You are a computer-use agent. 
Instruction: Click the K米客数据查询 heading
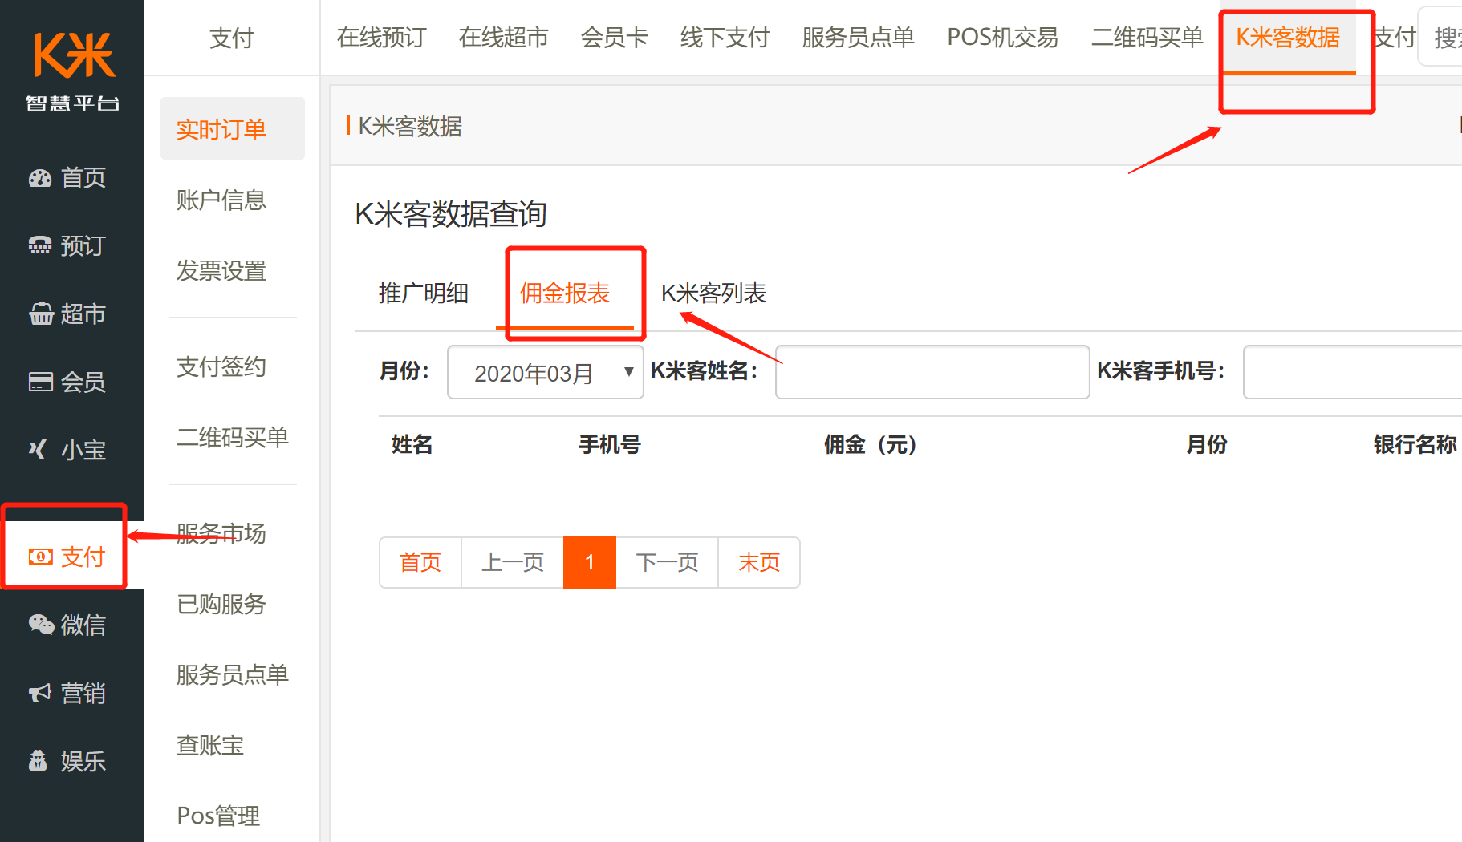pos(451,214)
